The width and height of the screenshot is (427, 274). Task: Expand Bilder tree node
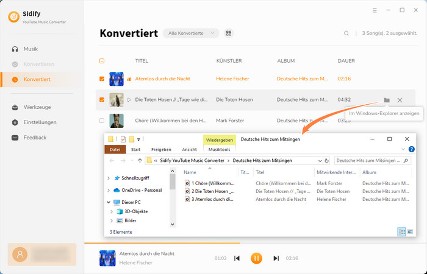point(112,220)
